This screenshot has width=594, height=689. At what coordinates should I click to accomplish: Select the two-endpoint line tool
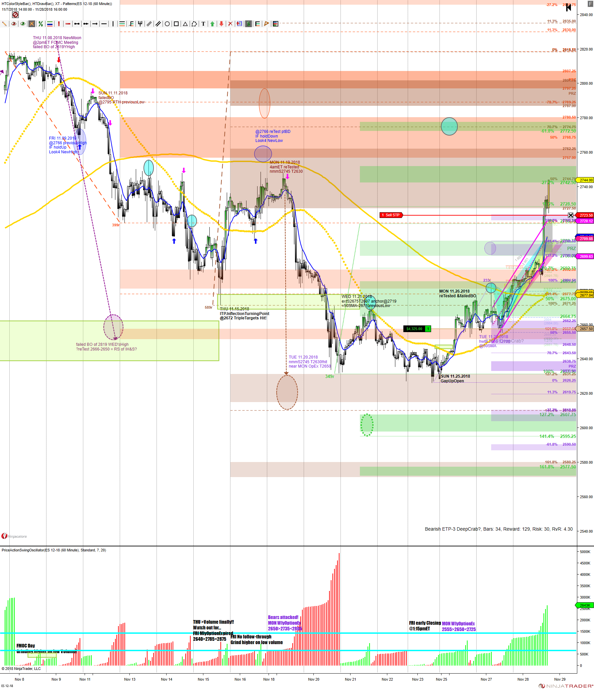(77, 24)
